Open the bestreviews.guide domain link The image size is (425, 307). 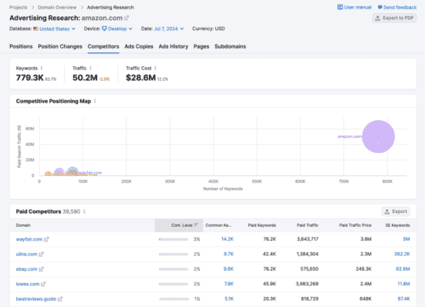[x=36, y=299]
